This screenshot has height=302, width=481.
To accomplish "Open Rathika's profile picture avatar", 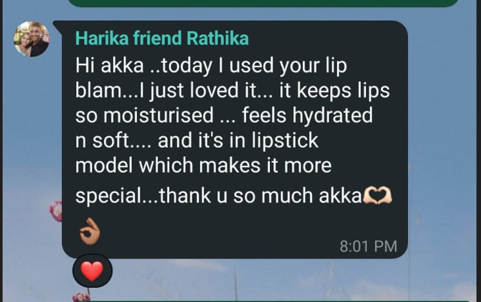I will pos(31,39).
